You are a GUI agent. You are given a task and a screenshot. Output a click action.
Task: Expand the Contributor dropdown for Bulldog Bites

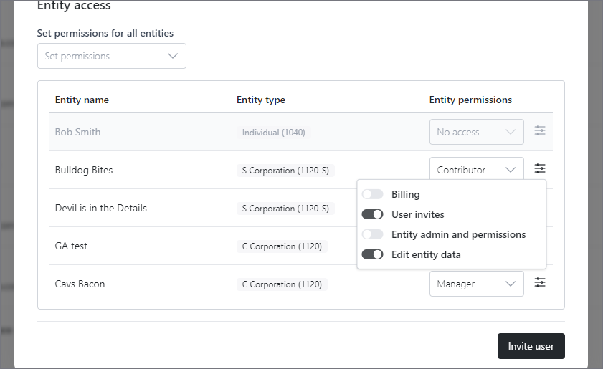(x=476, y=170)
